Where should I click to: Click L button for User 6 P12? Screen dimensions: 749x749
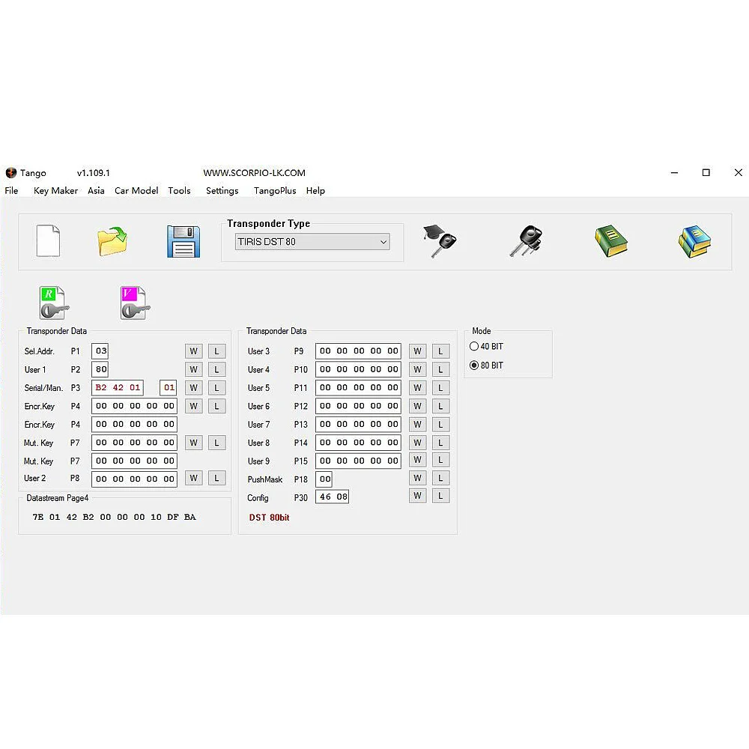tap(440, 406)
